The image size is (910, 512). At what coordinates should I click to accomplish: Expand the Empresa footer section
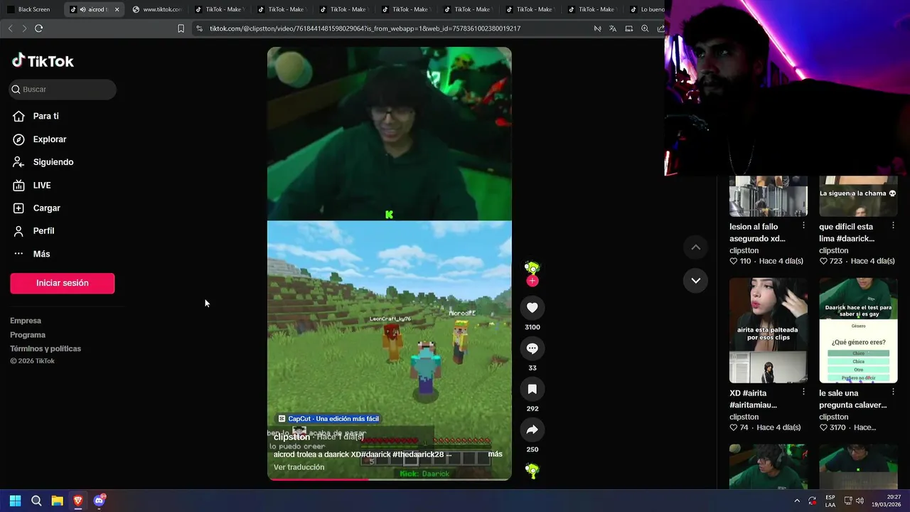[26, 321]
